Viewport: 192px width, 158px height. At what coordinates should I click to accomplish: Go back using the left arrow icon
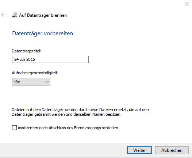[3, 15]
